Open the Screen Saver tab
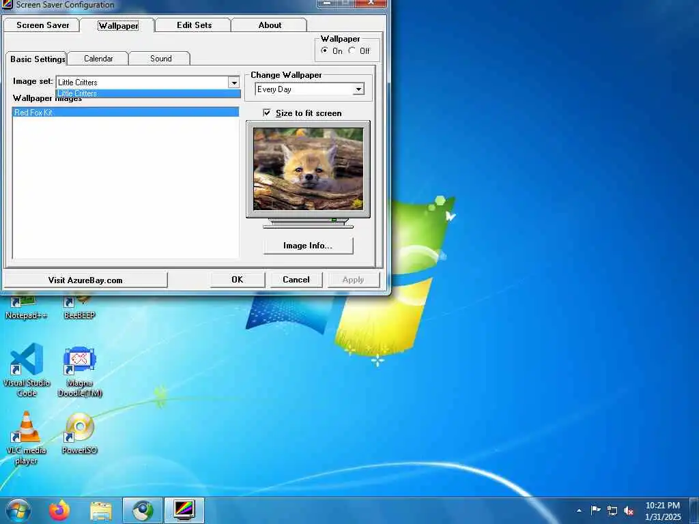This screenshot has width=699, height=524. click(42, 25)
